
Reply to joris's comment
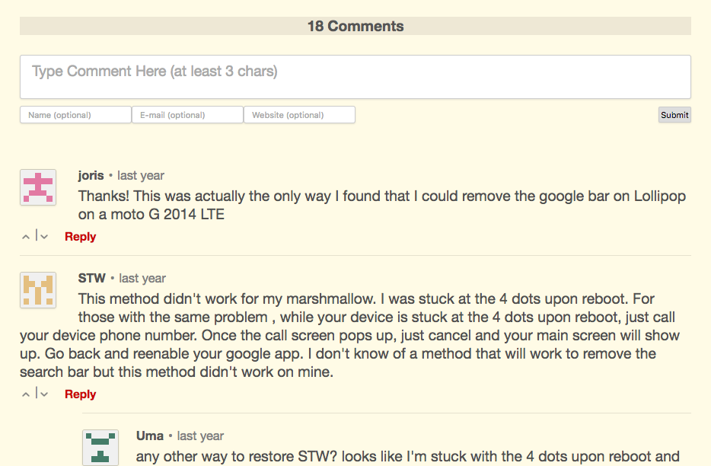tap(80, 237)
